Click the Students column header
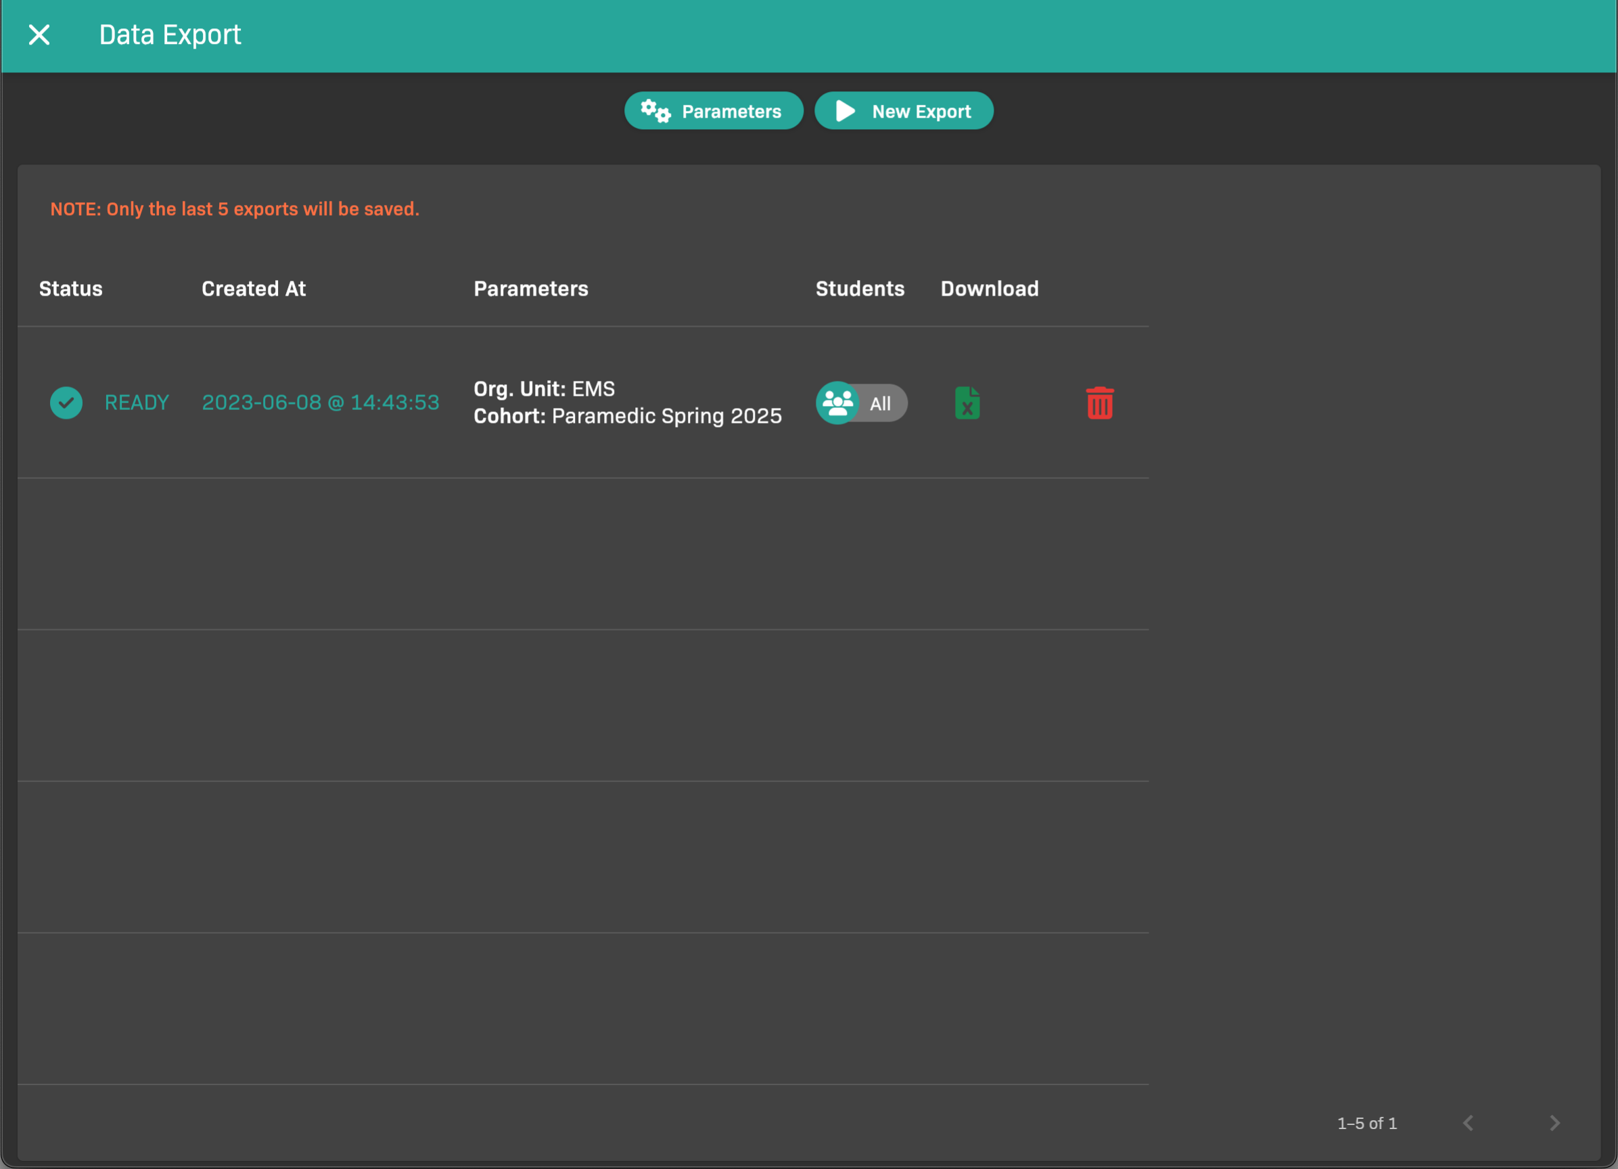 860,289
